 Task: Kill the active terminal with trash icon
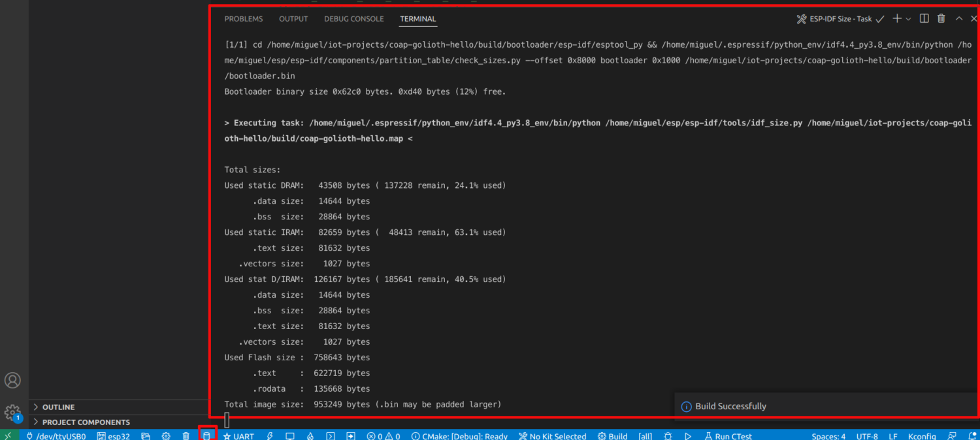click(941, 18)
